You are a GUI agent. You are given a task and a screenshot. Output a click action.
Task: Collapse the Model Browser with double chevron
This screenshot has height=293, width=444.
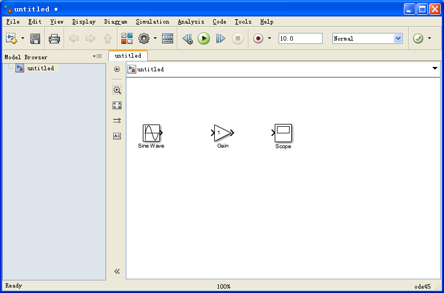pyautogui.click(x=117, y=272)
